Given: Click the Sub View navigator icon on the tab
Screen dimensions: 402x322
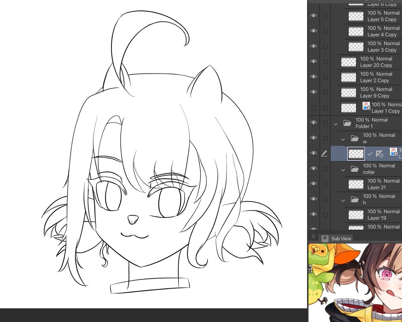Looking at the screenshot, I should (x=325, y=238).
